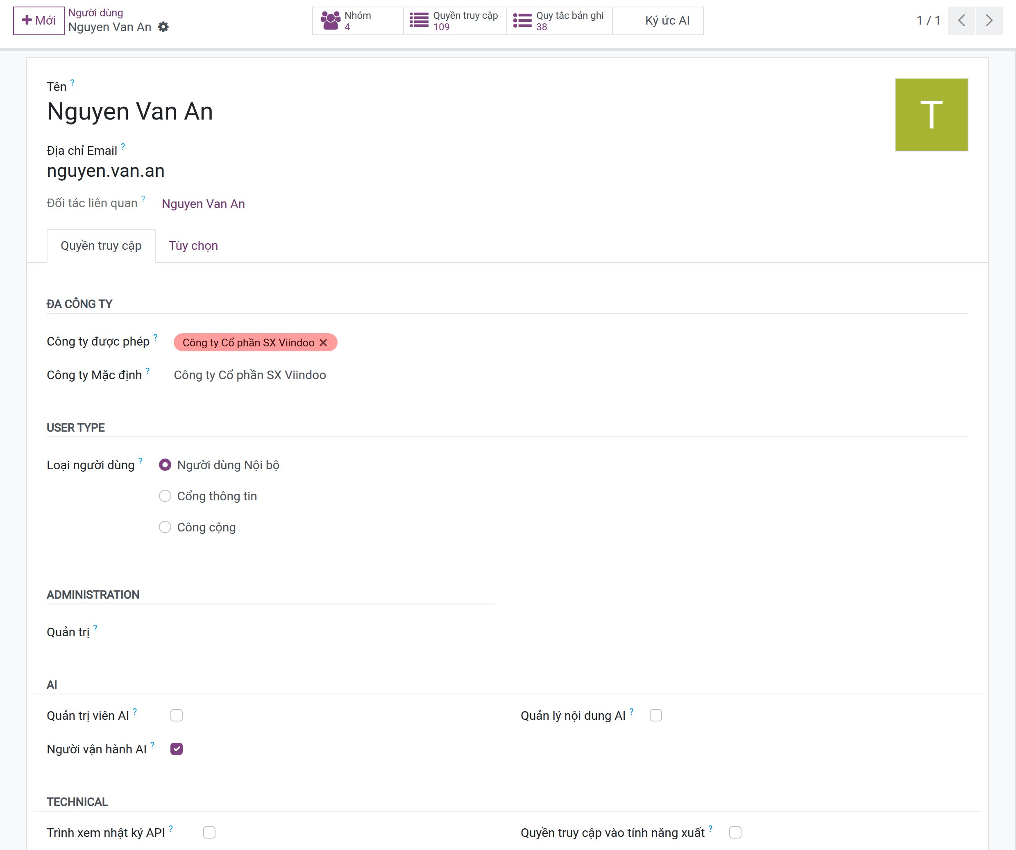The width and height of the screenshot is (1016, 850).
Task: Open the Quyền truy cập 109 stat button
Action: point(455,21)
